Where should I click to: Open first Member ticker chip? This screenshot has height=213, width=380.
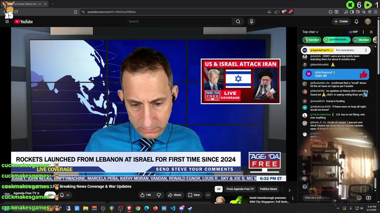(311, 40)
